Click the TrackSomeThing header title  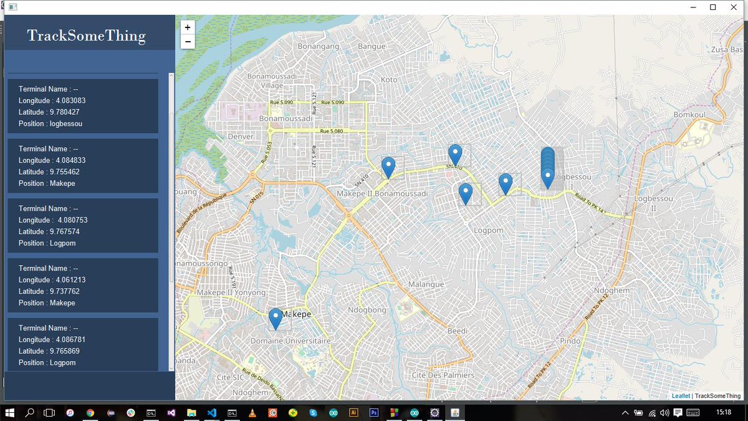[x=86, y=36]
